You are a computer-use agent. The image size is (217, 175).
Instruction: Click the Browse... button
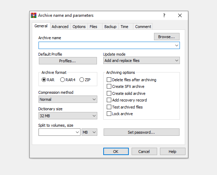(x=167, y=37)
